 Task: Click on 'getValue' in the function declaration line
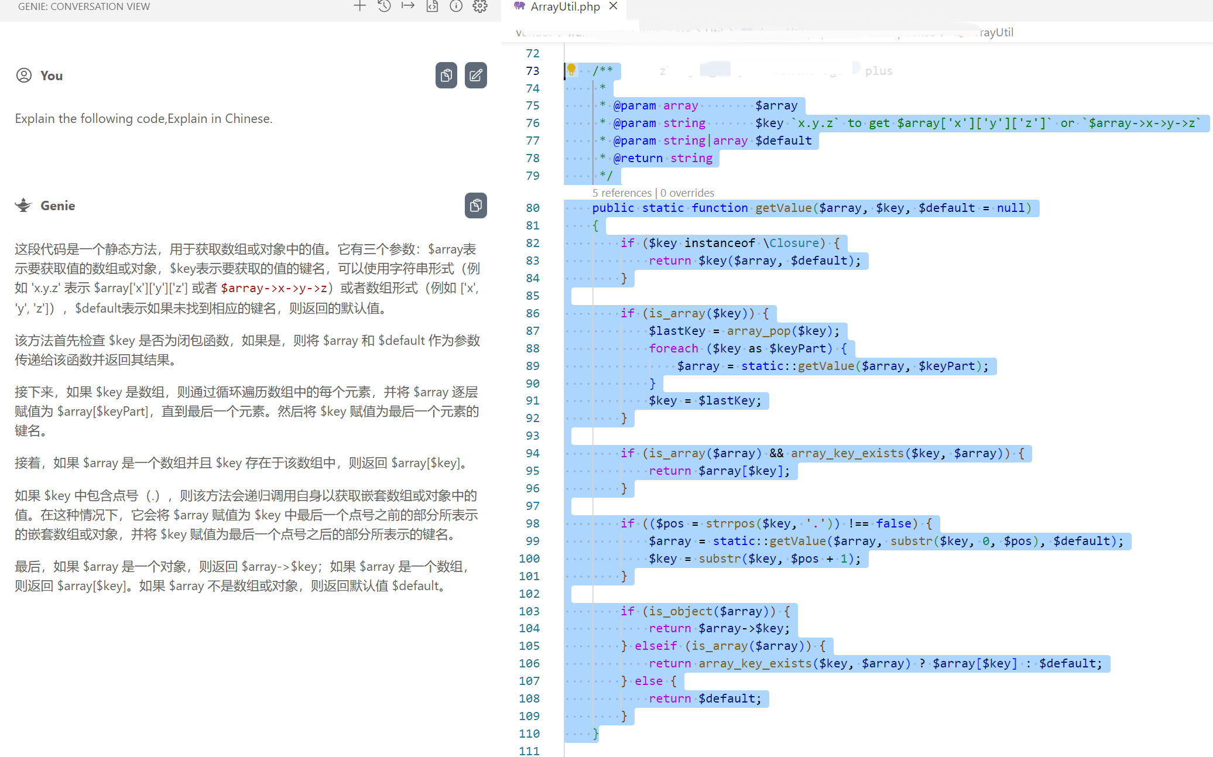[783, 208]
